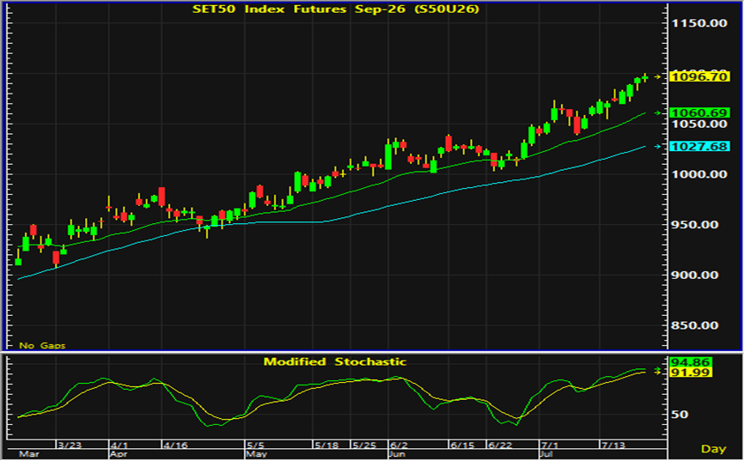745x461 pixels.
Task: Click the 50 level on stochastic scale
Action: tap(680, 415)
